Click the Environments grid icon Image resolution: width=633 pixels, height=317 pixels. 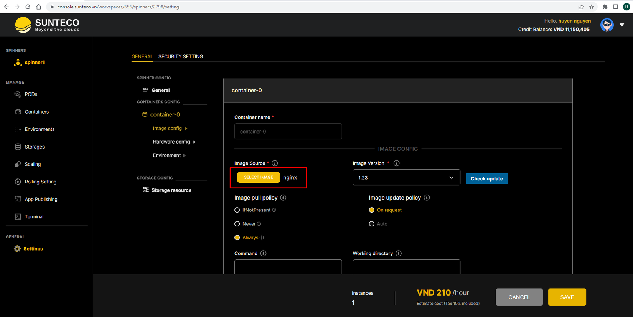click(x=18, y=129)
